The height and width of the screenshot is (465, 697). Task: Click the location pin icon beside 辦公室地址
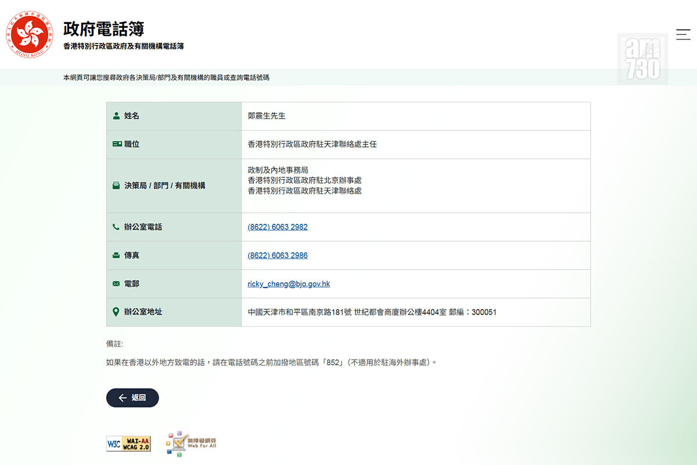(116, 312)
